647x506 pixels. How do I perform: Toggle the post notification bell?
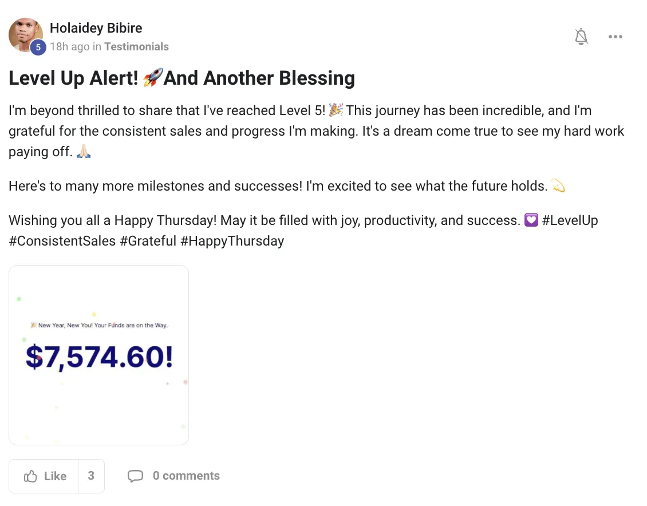(581, 37)
